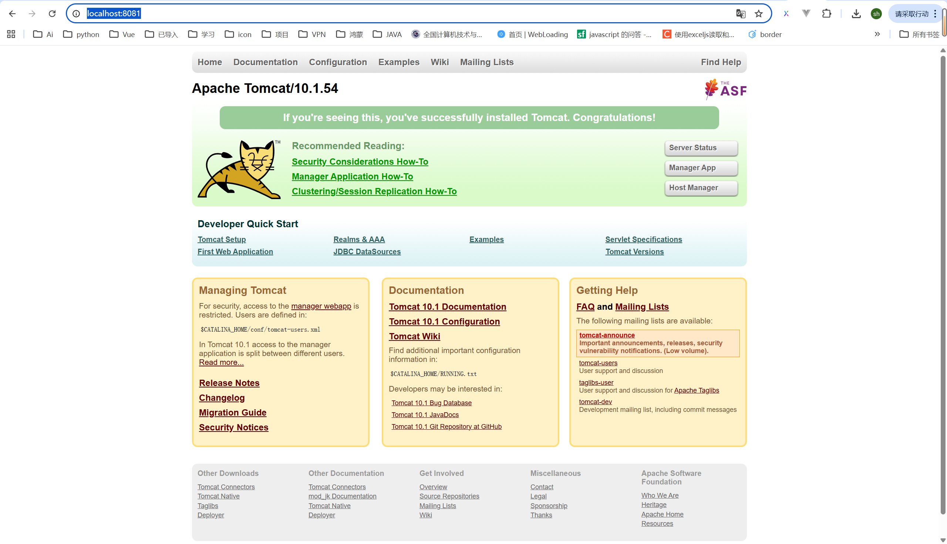Click the Manager App button

coord(701,168)
